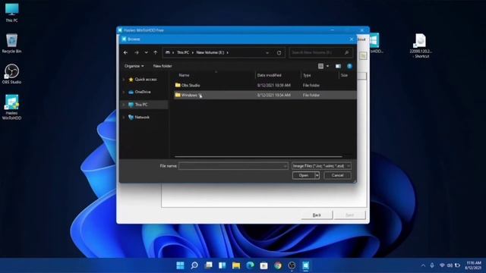Click browse folder icon in WinToHDD

point(363,56)
